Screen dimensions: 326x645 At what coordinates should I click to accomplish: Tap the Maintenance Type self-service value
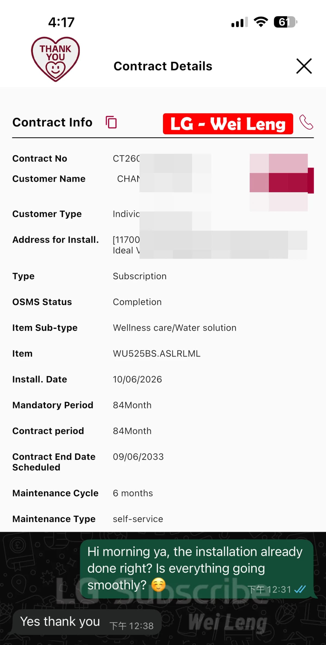[x=138, y=519]
